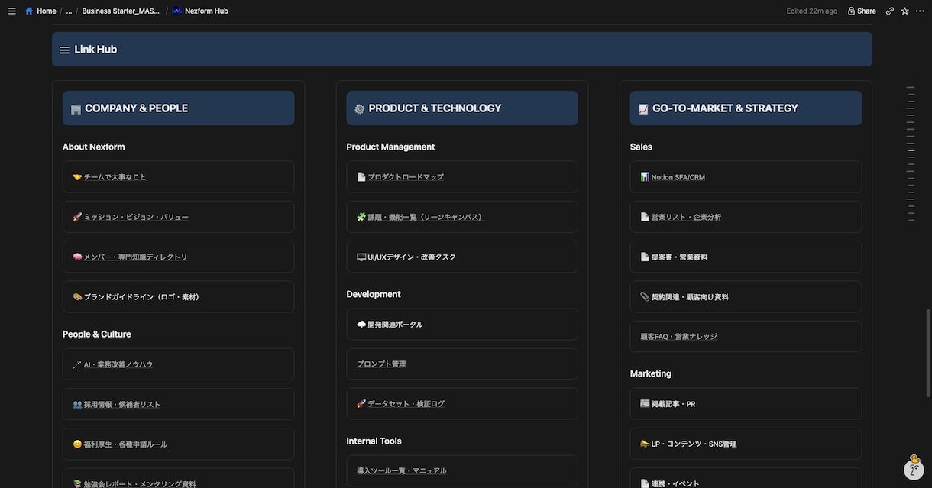Click the Link Hub list icon

click(64, 50)
